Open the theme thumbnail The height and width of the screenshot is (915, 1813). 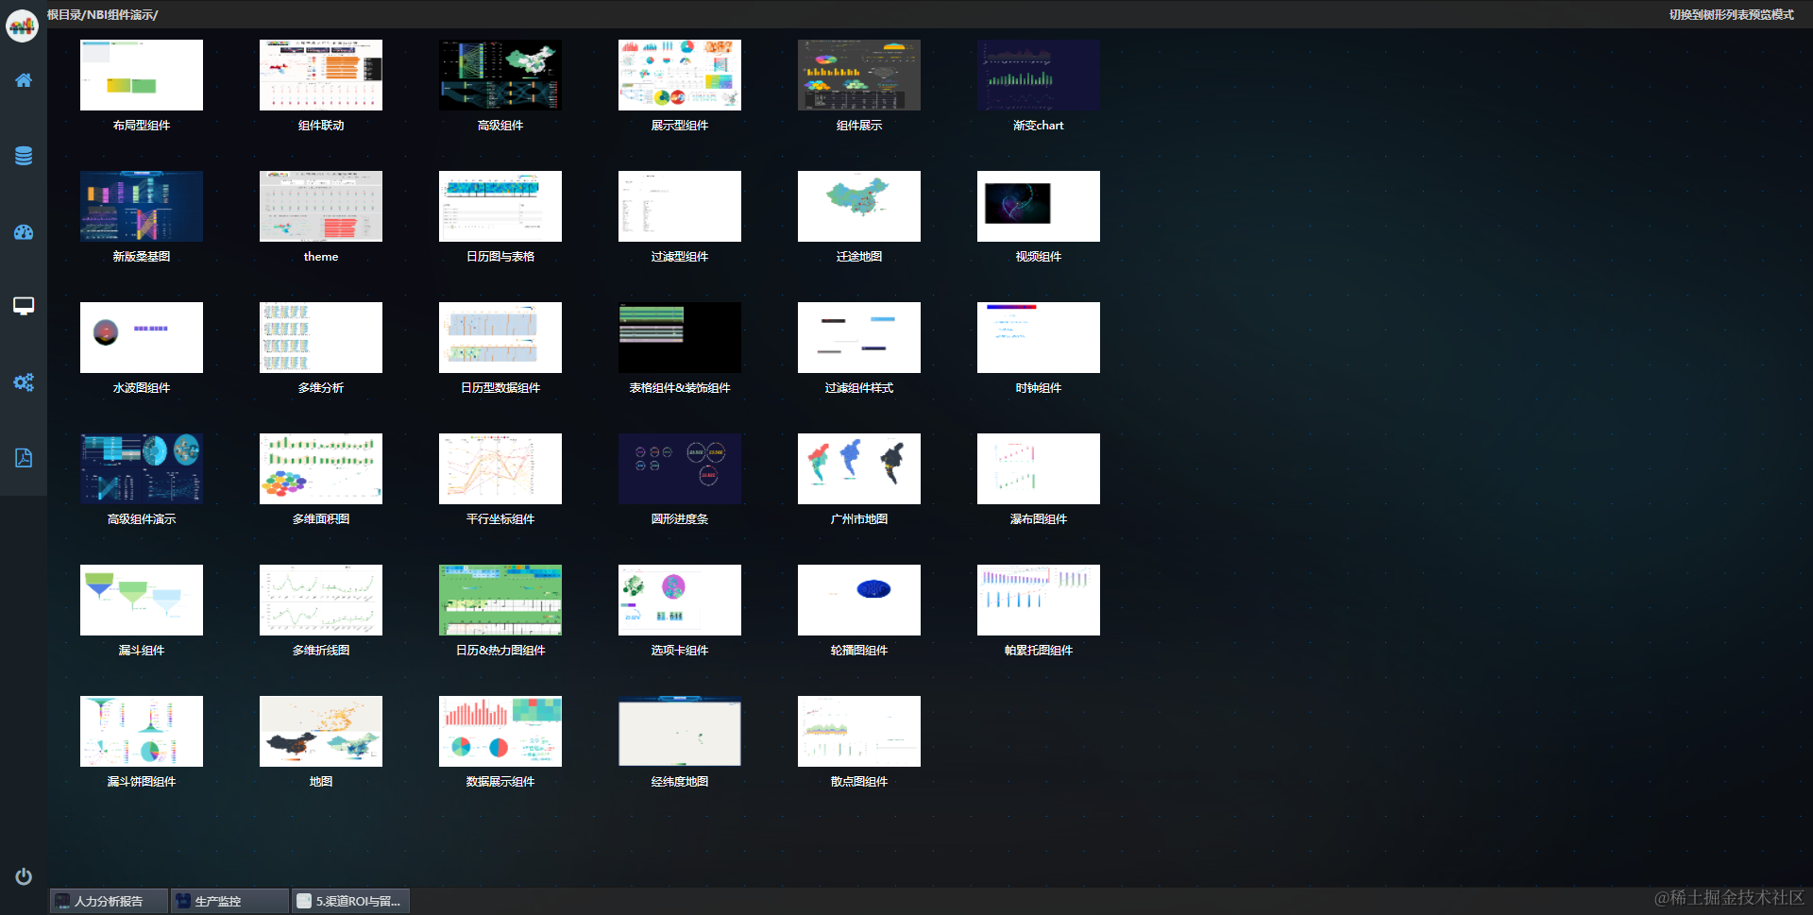click(x=321, y=206)
